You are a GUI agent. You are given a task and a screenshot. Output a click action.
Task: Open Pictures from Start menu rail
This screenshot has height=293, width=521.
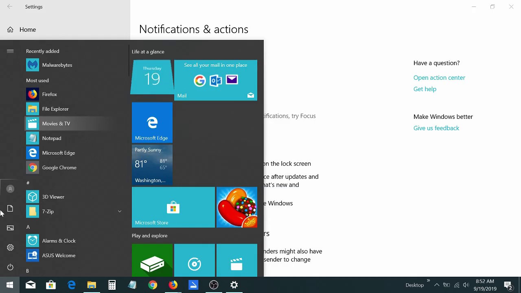(x=10, y=228)
